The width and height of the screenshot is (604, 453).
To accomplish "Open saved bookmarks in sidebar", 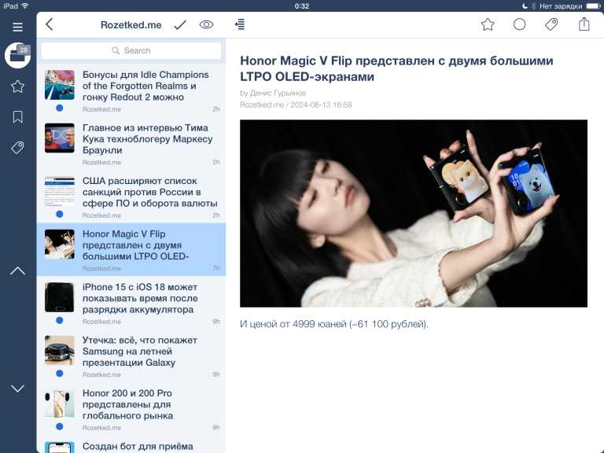I will (18, 116).
